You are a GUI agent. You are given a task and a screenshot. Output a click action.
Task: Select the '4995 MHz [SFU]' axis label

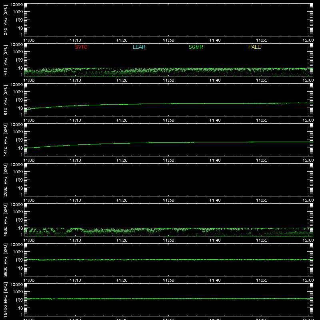tap(6, 220)
